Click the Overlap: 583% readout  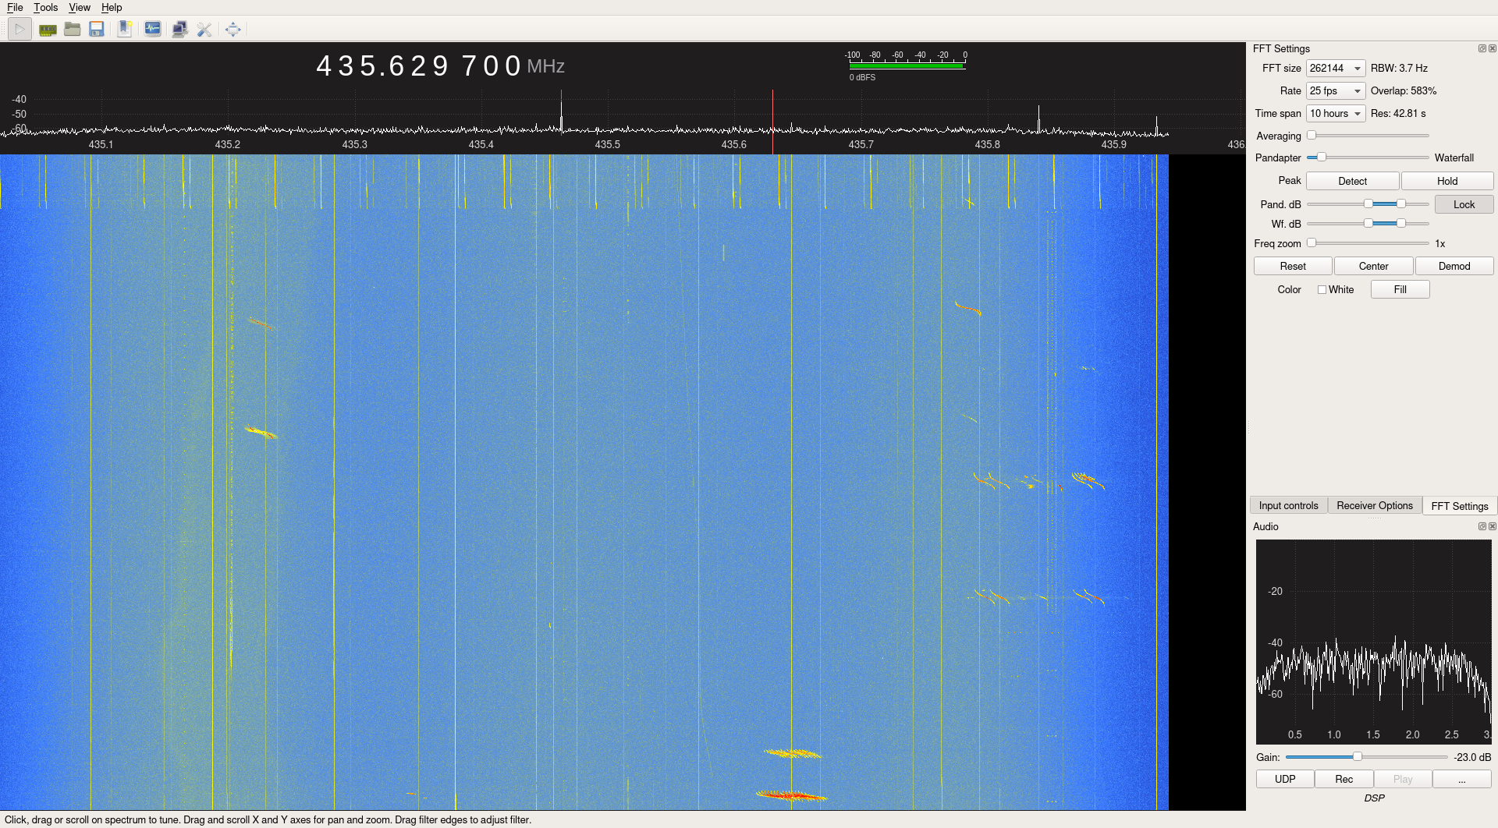1404,91
